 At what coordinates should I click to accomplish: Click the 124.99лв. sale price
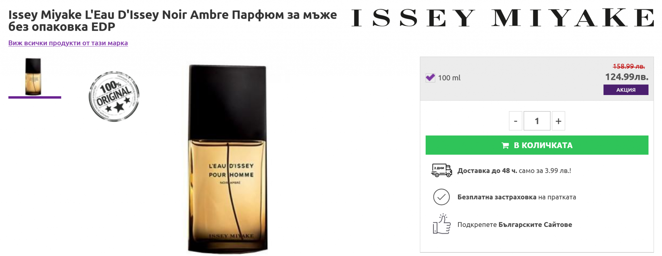tap(627, 77)
